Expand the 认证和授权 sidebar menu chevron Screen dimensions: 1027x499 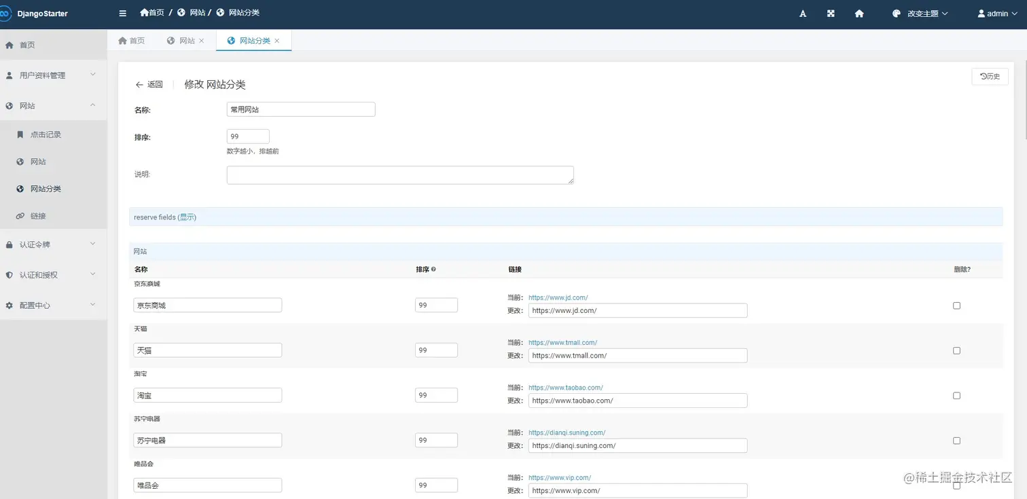(x=93, y=274)
